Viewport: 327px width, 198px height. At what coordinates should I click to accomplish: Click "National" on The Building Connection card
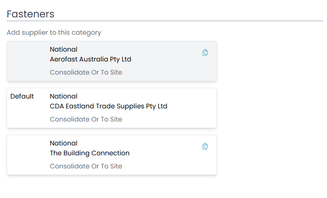click(x=63, y=143)
